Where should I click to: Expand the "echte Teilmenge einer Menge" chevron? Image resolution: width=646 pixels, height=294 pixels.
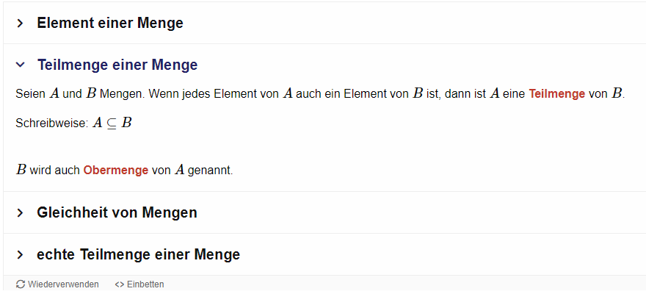click(21, 255)
